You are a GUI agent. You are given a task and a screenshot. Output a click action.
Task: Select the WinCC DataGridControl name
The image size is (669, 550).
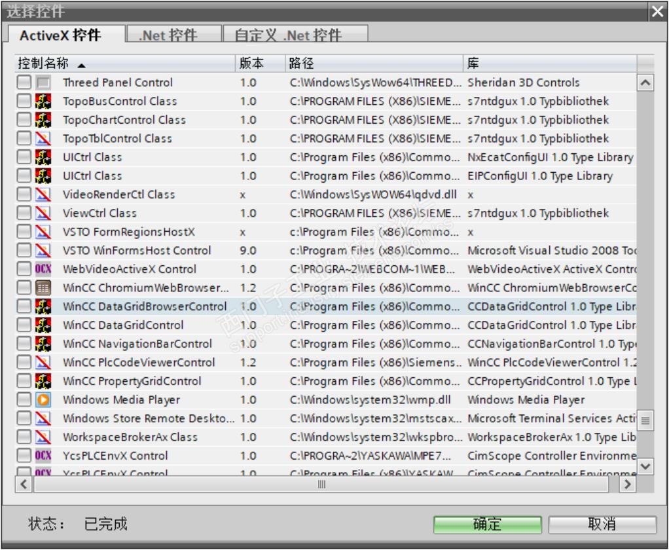[123, 325]
